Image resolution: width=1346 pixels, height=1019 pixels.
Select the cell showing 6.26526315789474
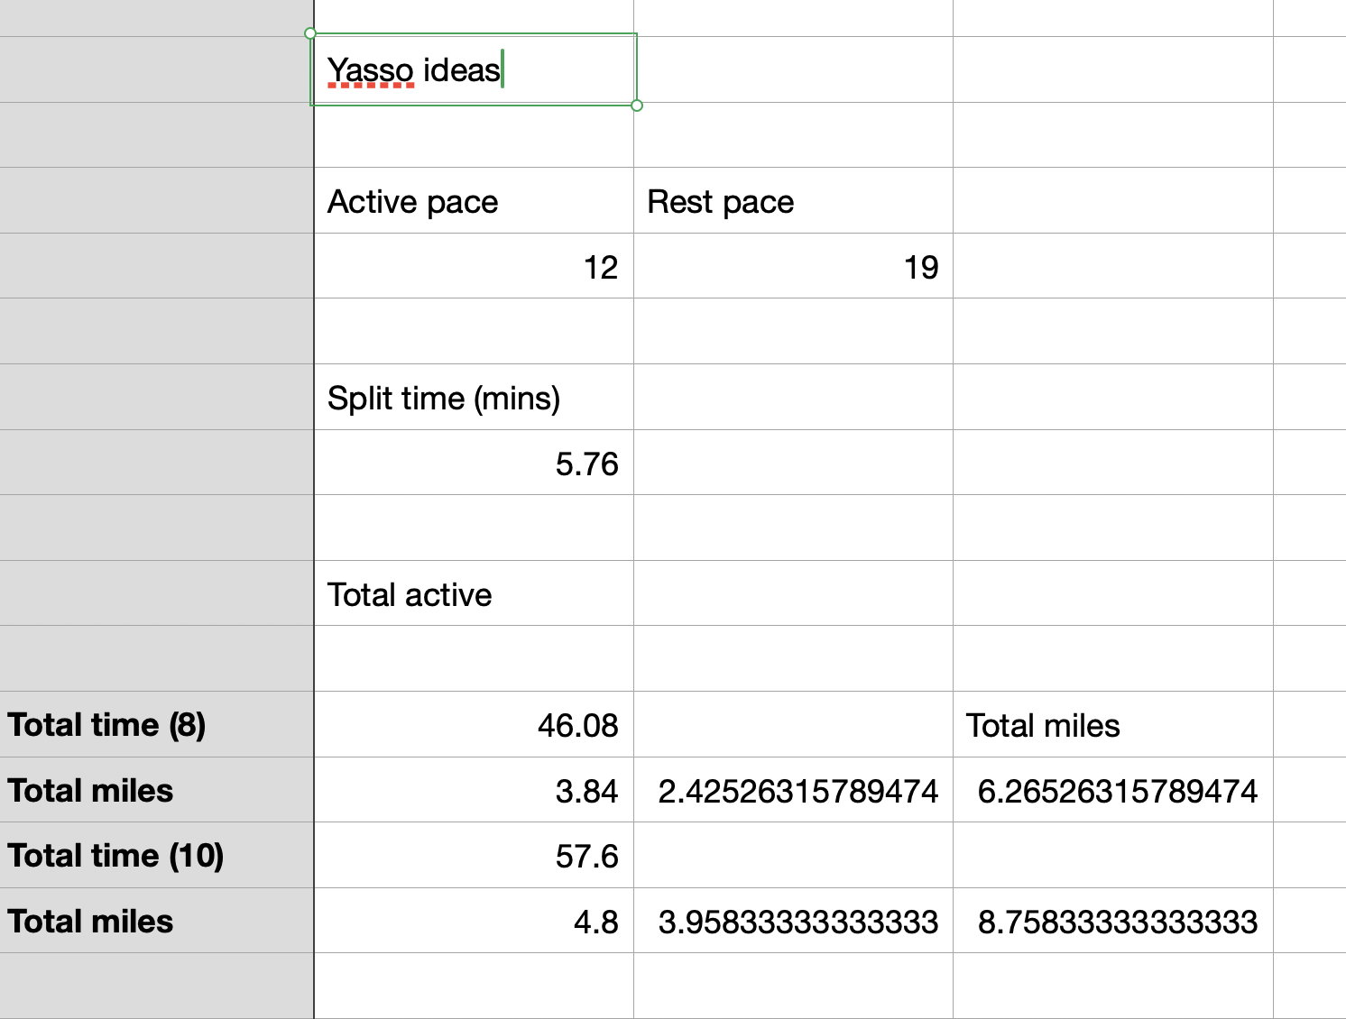(1112, 791)
